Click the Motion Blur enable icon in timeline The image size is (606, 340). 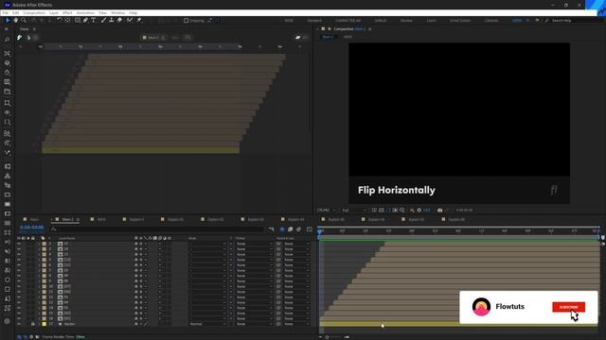click(x=299, y=229)
